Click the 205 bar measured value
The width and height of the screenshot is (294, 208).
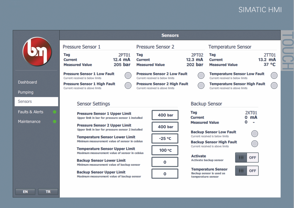point(122,65)
